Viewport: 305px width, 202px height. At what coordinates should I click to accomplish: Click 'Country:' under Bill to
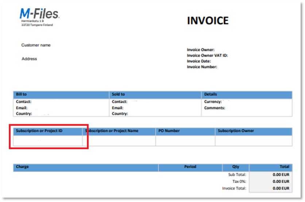click(x=24, y=114)
